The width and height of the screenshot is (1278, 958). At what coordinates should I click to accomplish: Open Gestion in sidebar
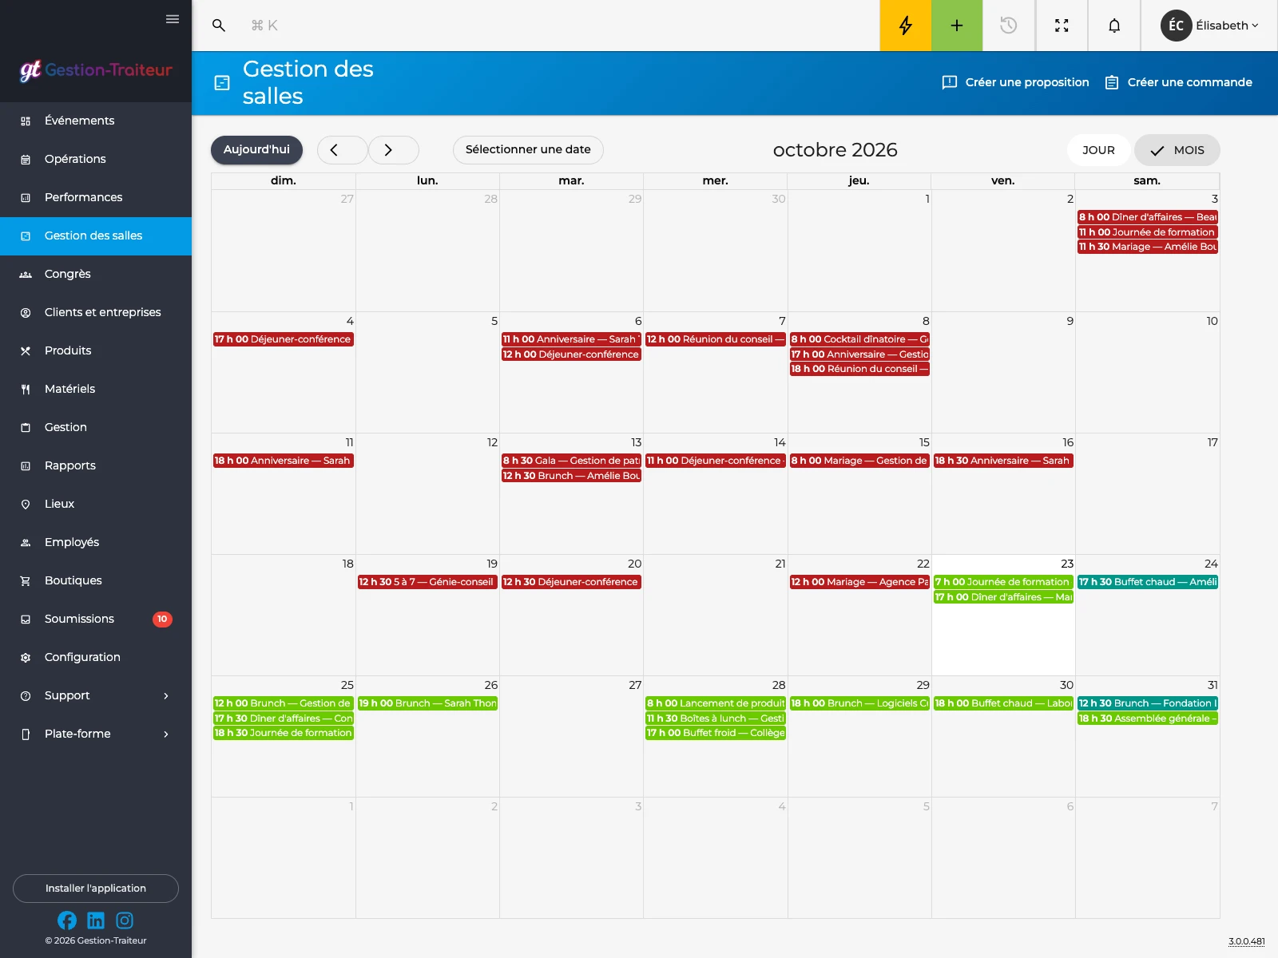pyautogui.click(x=96, y=427)
